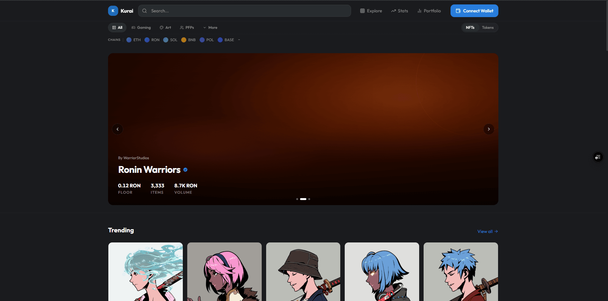Select the SOL chain filter
This screenshot has height=301, width=608.
click(x=170, y=40)
